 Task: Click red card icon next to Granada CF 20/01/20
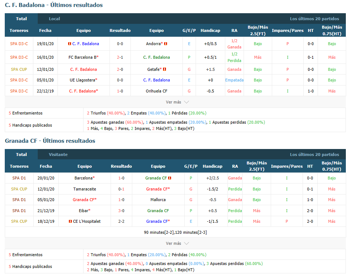[x=170, y=178]
